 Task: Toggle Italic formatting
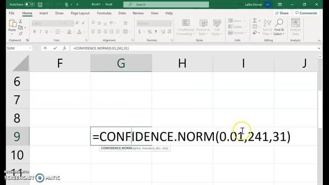40,32
